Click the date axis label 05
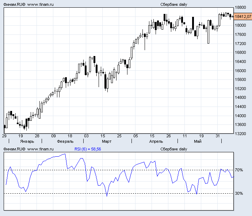Screen dimensions: 252x216 pyautogui.click(x=135, y=136)
